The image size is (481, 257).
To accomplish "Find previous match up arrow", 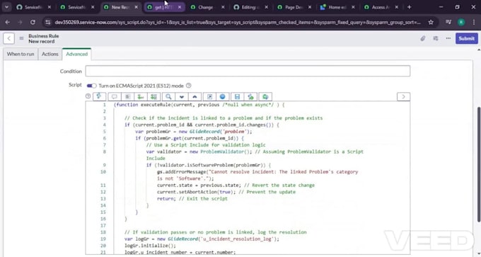I will pos(195,97).
